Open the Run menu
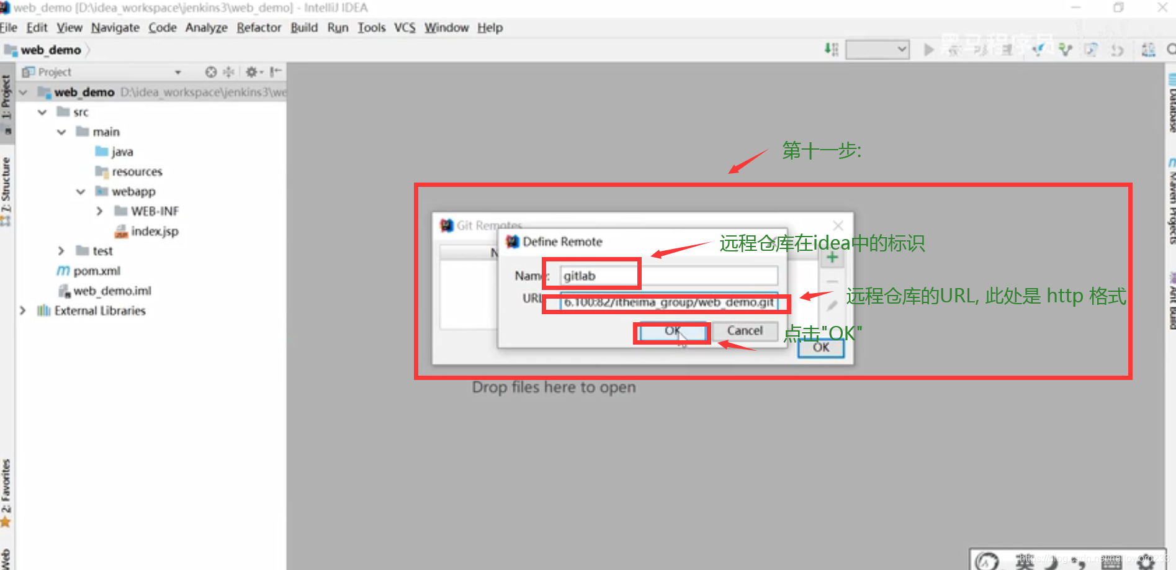 point(338,28)
